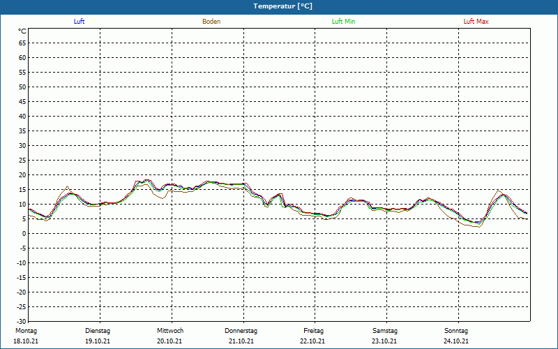Screen dimensions: 558x349
Task: Click the 65 value on temperature axis
Action: click(22, 43)
